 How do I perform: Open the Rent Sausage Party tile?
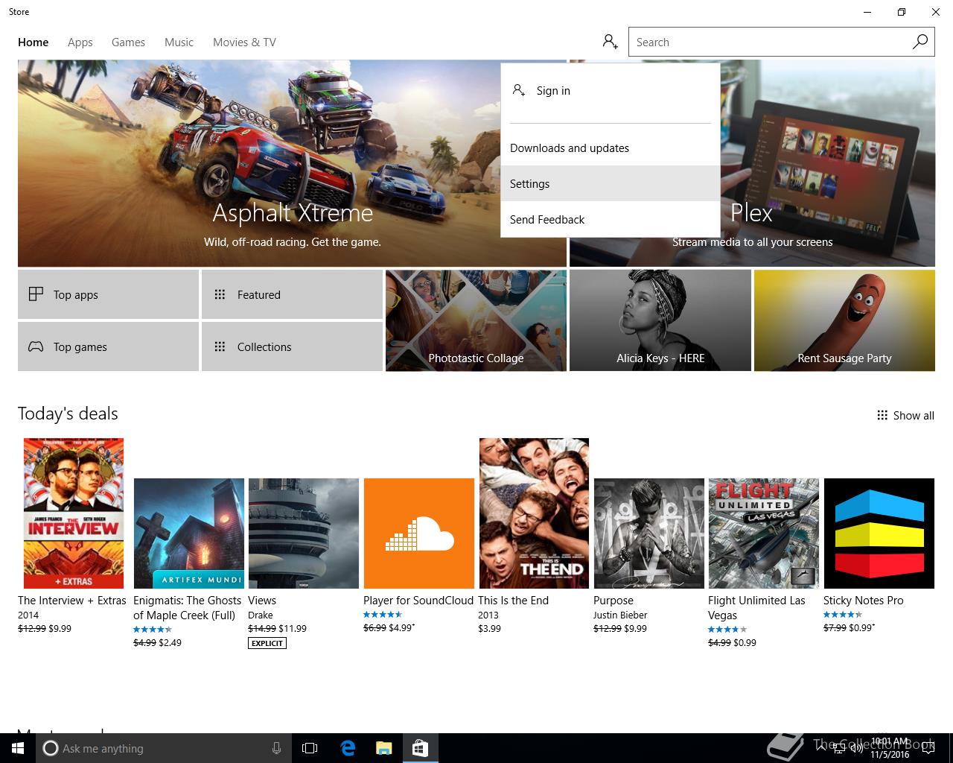pyautogui.click(x=844, y=320)
